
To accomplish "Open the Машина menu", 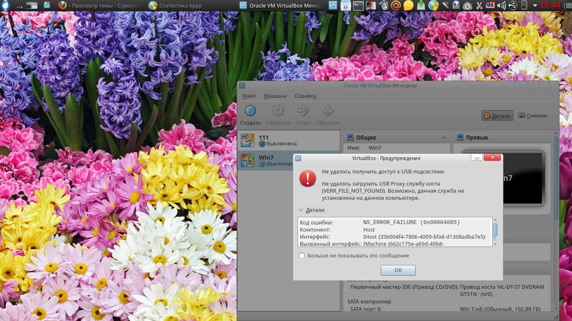I will point(275,96).
